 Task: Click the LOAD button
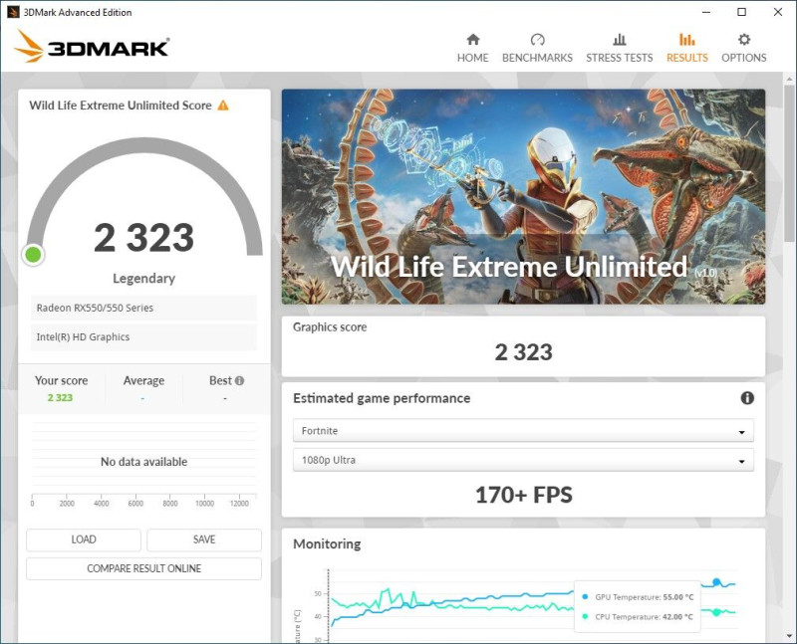coord(84,539)
